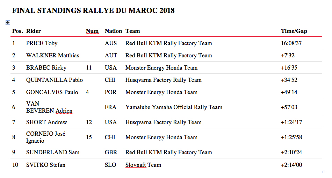
Task: Click the 'GBR' nation cell
Action: 111,152
